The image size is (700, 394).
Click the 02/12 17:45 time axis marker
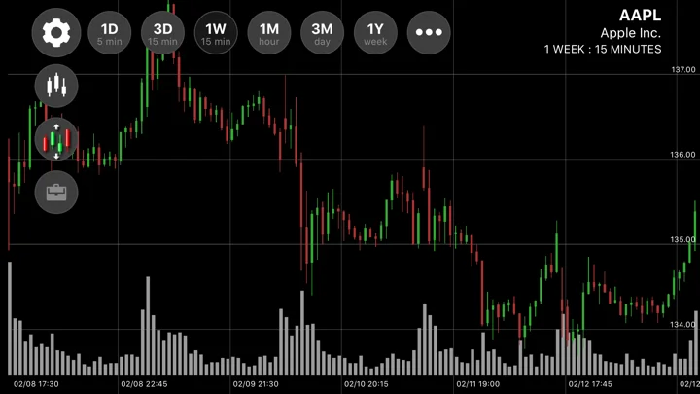coord(590,384)
